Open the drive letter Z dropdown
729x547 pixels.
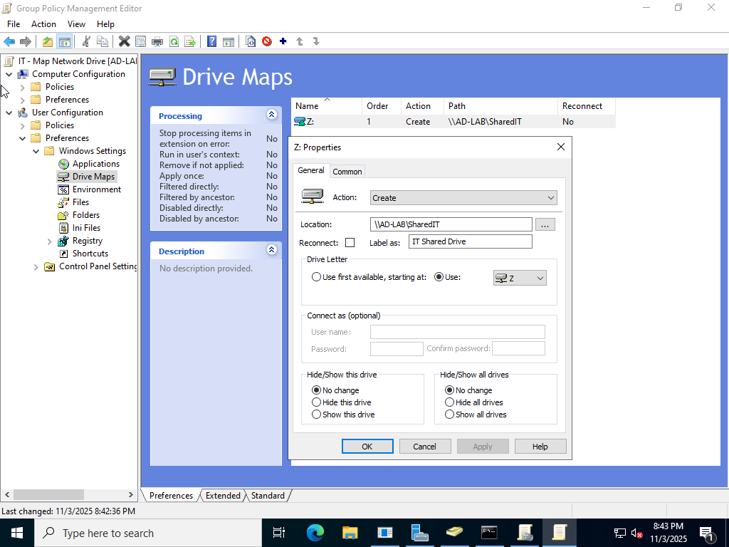[520, 278]
